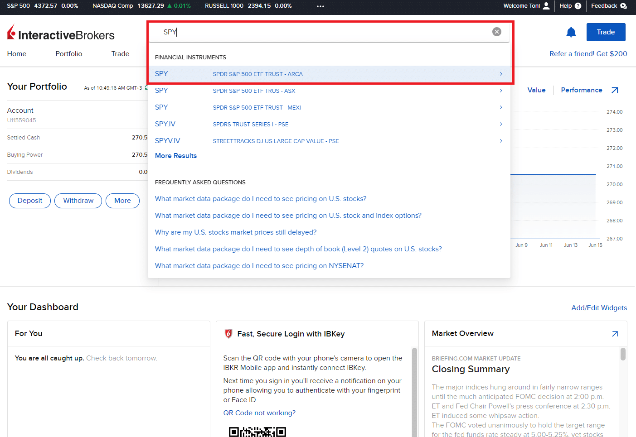The height and width of the screenshot is (437, 636).
Task: Click the Welcome Toni user icon
Action: point(546,6)
